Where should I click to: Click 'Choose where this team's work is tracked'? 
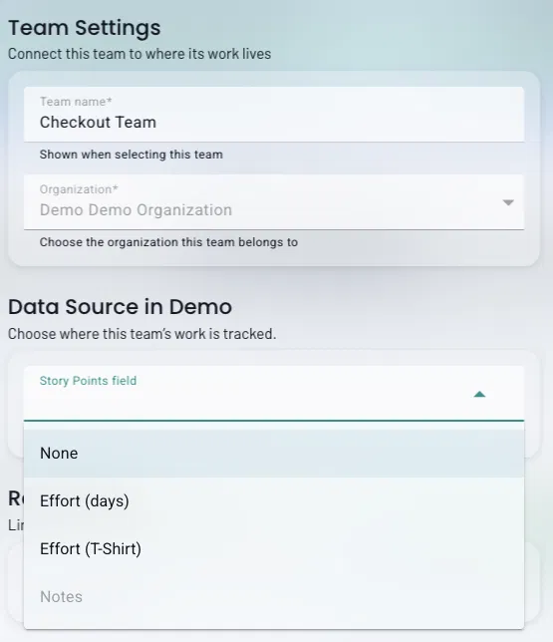coord(142,334)
